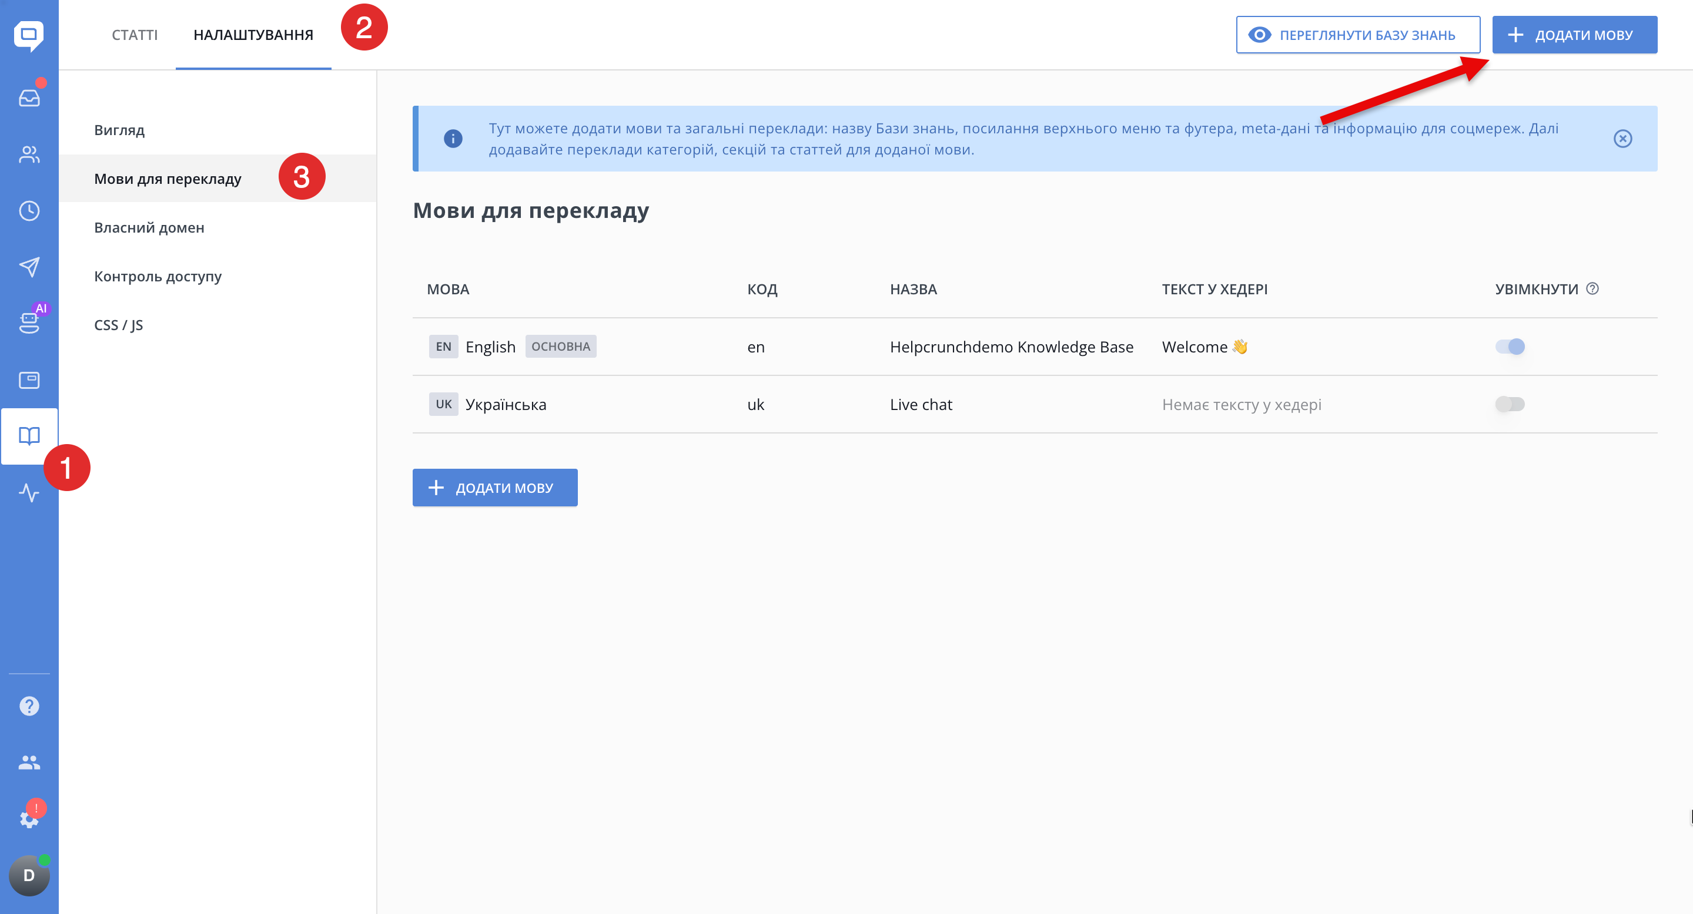The height and width of the screenshot is (914, 1693).
Task: Click the clock history sidebar icon
Action: [29, 211]
